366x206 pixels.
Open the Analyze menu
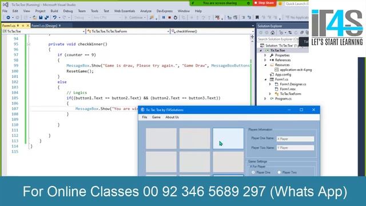pos(146,11)
